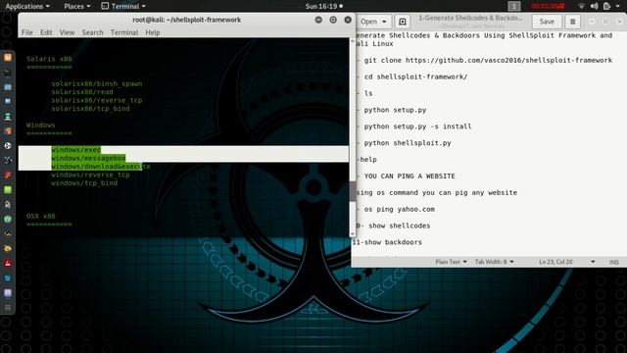Launch the Terminal icon in the dock
The height and width of the screenshot is (353, 627).
coord(8,73)
